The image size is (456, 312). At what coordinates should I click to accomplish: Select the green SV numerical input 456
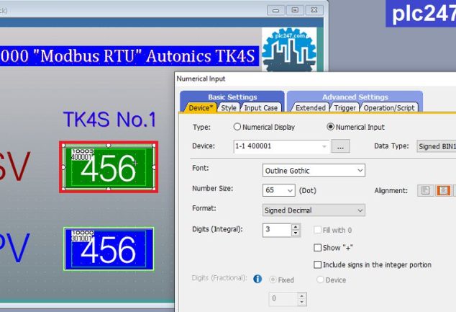(109, 167)
